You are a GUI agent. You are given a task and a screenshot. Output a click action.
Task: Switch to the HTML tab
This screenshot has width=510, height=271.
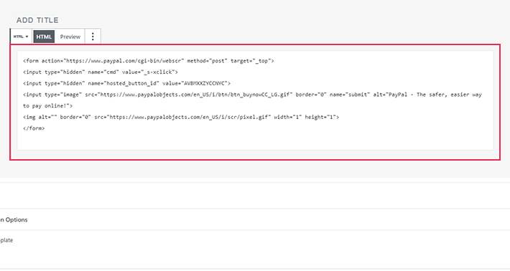(44, 37)
